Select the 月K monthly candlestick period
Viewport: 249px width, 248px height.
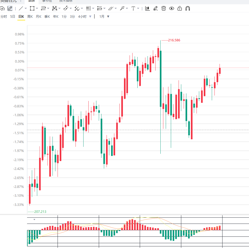39,17
